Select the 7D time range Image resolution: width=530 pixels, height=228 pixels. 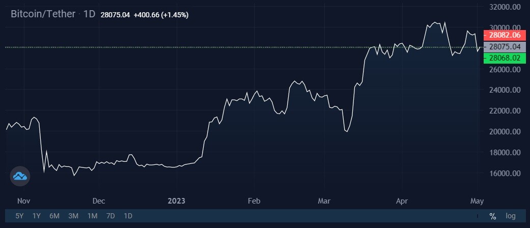click(x=110, y=216)
